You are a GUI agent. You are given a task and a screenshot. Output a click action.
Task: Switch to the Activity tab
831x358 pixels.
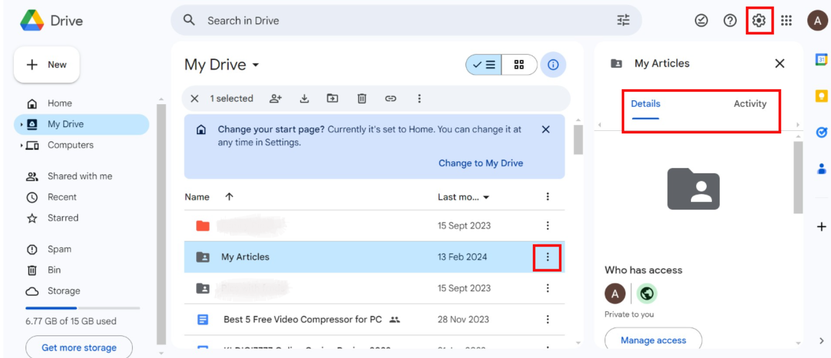pos(750,104)
